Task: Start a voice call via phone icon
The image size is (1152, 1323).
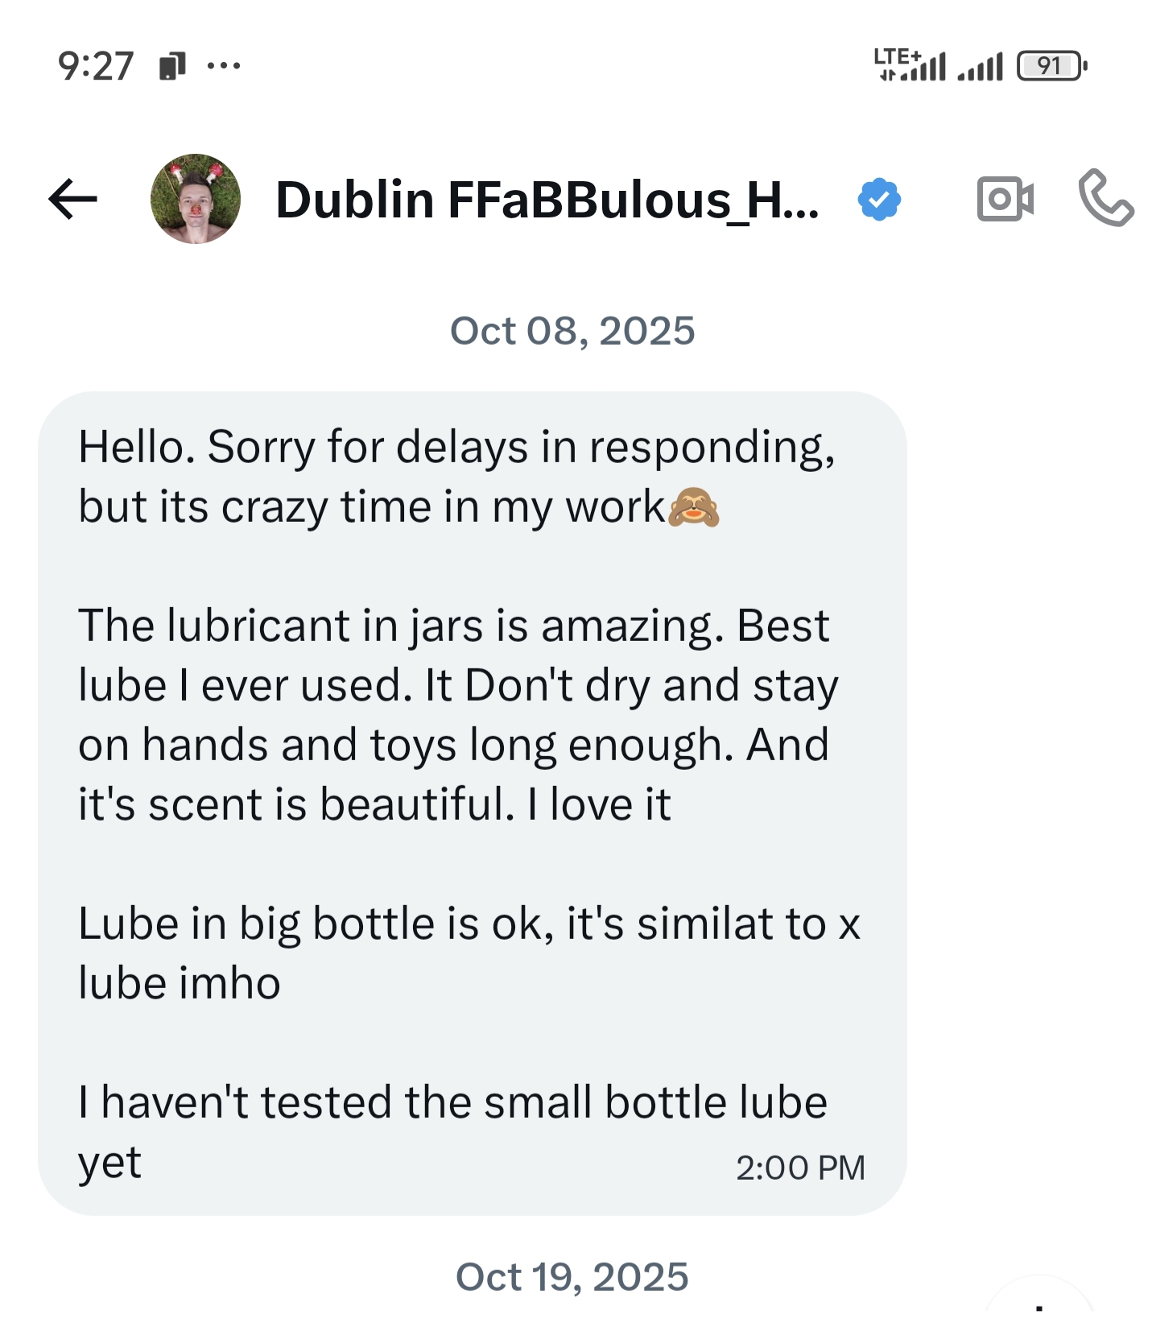Action: click(1105, 198)
